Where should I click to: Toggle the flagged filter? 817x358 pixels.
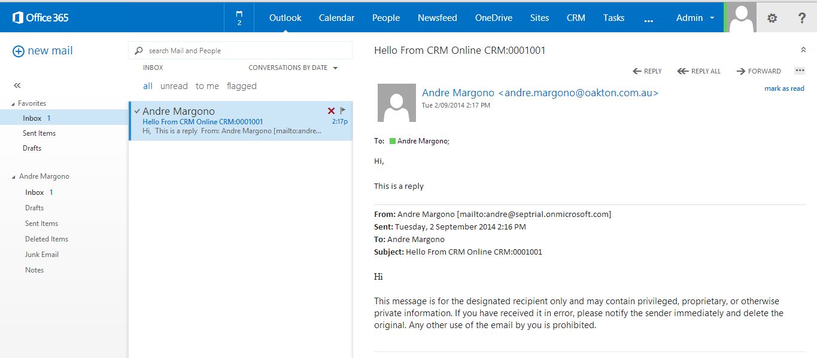241,86
